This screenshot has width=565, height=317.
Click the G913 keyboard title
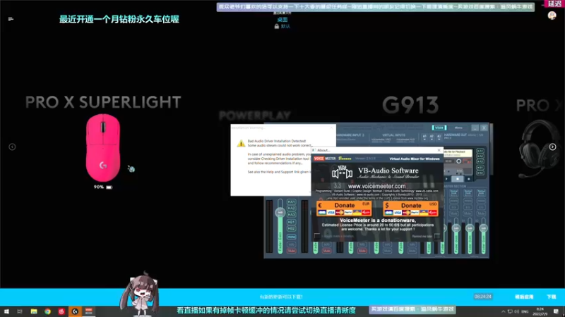(410, 105)
